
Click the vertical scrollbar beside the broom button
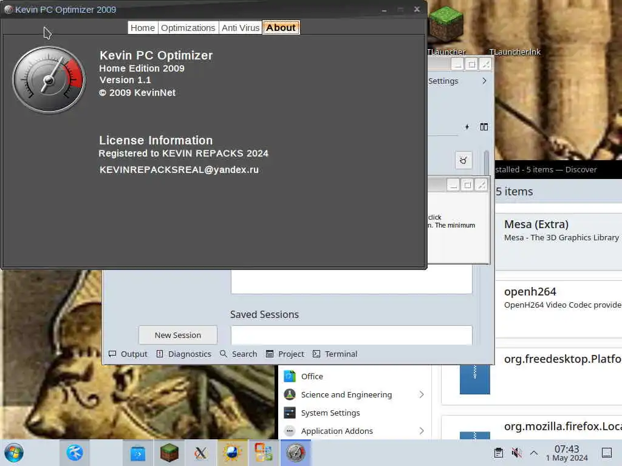click(x=487, y=163)
